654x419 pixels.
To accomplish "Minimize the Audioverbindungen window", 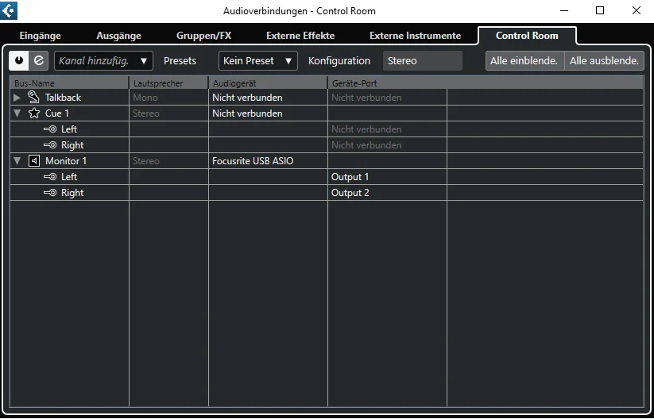I will 563,11.
